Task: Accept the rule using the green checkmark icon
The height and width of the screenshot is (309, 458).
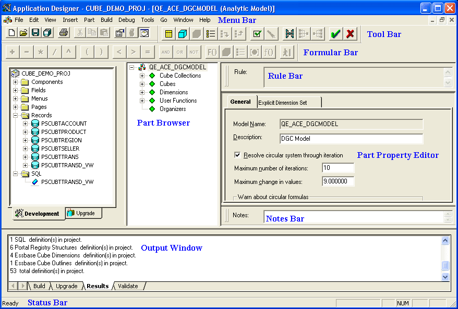Action: coord(335,33)
